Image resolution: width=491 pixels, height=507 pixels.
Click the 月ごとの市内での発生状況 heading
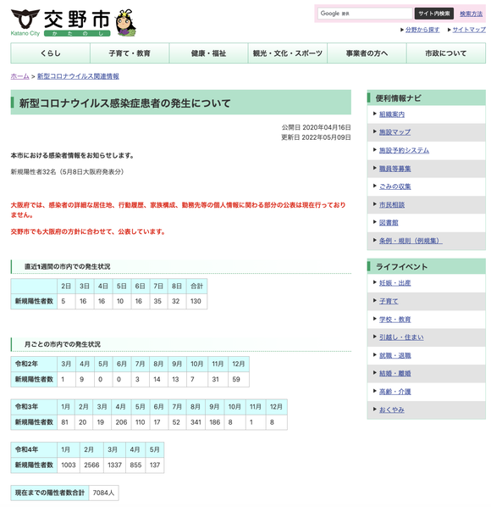pos(63,344)
